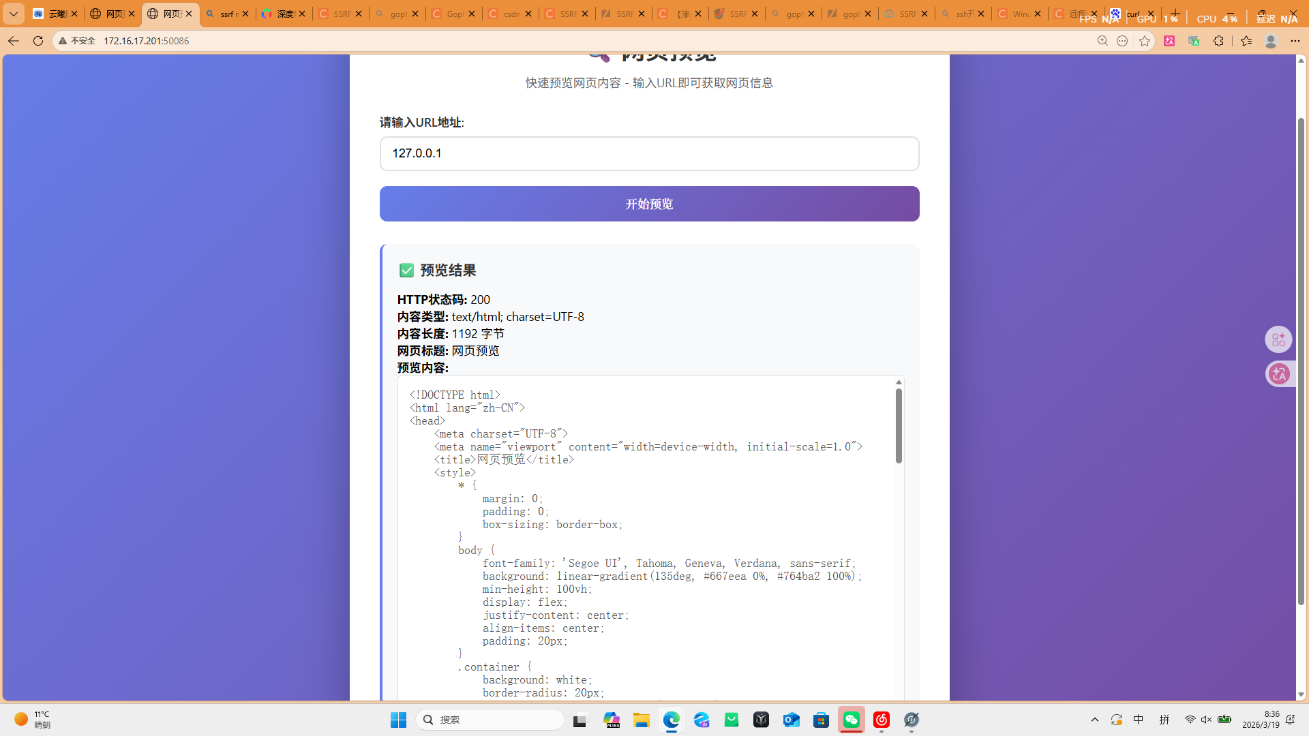Click the browser back arrow
This screenshot has height=736, width=1309.
pos(13,41)
